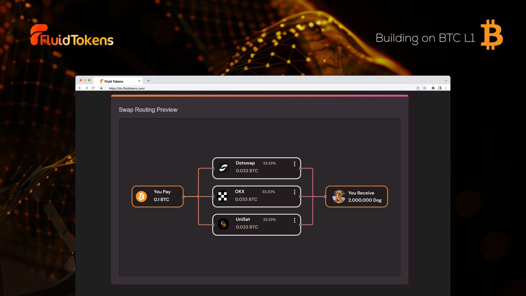The image size is (526, 296).
Task: Click the UniSat 33.33% percentage
Action: pyautogui.click(x=270, y=220)
